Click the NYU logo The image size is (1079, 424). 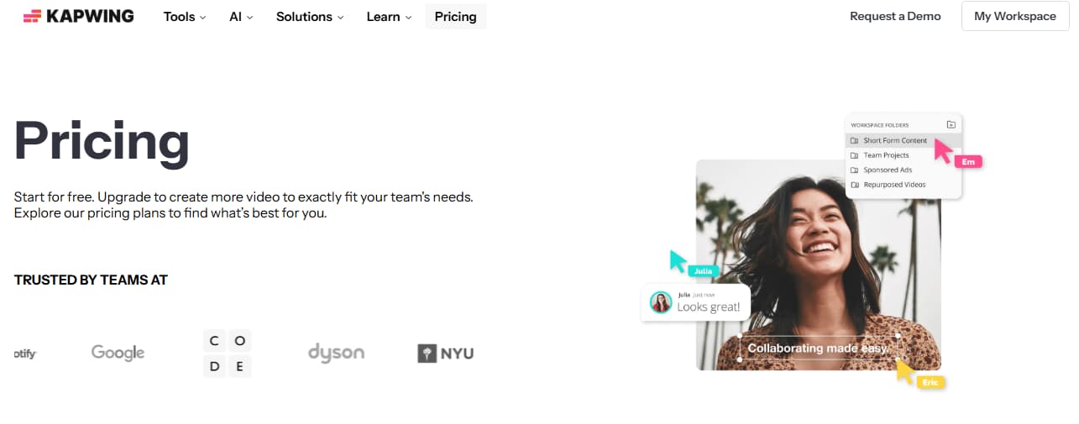click(446, 353)
